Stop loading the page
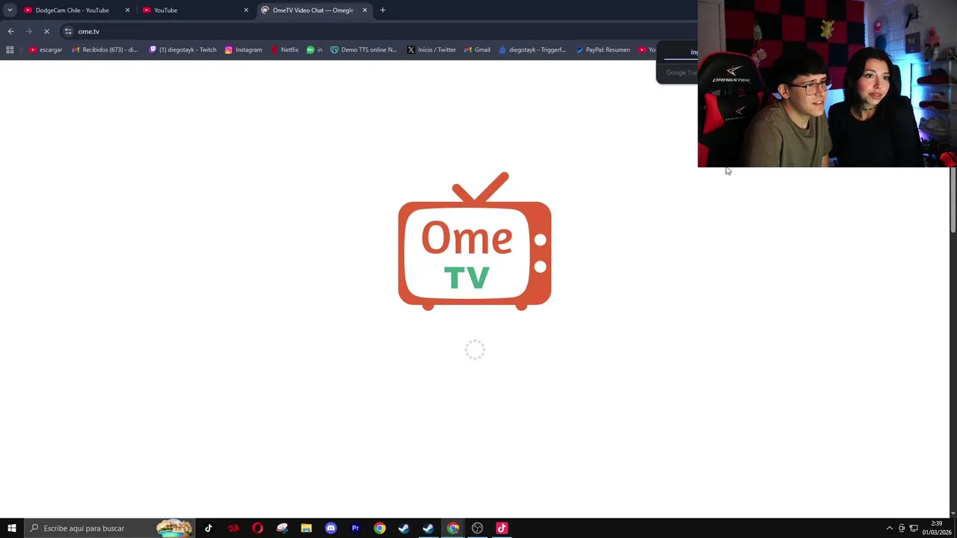The width and height of the screenshot is (957, 538). (46, 31)
